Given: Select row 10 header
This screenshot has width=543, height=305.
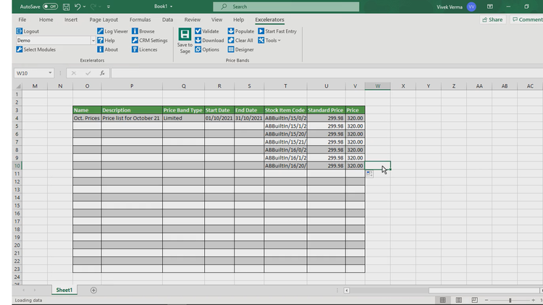Looking at the screenshot, I should click(x=17, y=166).
